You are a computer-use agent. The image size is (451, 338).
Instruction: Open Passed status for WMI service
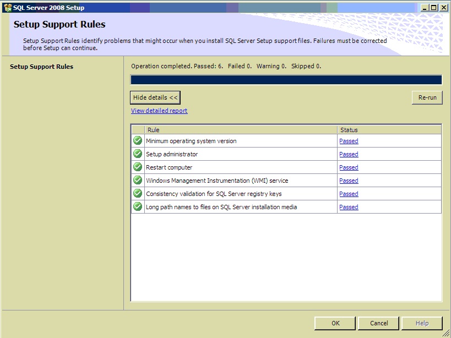tap(349, 181)
